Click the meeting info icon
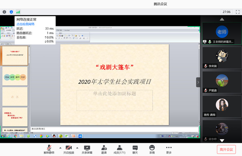242x156 pixels. (x=5, y=12)
